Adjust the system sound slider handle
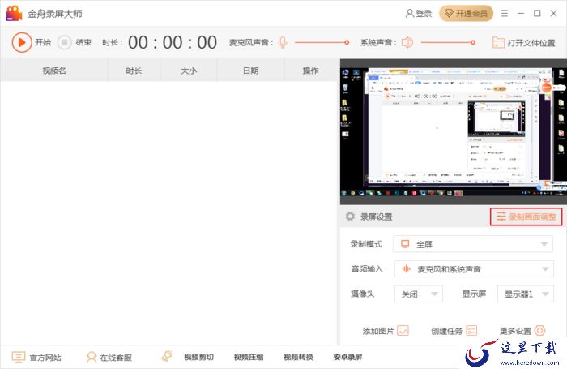 click(x=472, y=42)
